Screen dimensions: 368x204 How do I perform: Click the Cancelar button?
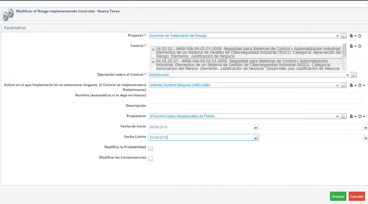pyautogui.click(x=357, y=196)
